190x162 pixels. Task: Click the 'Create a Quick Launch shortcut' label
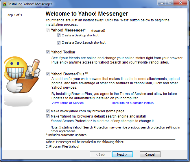click(x=84, y=42)
